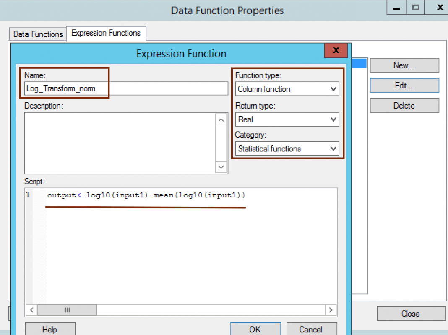
Task: Close the Expression Function dialog with red X
Action: pos(336,51)
